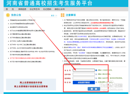Click the orange grid icon beside 注意事项
Image resolution: width=130 pixels, height=94 pixels.
point(63,15)
